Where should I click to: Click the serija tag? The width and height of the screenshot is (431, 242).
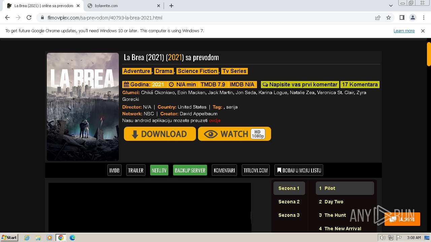coord(232,107)
